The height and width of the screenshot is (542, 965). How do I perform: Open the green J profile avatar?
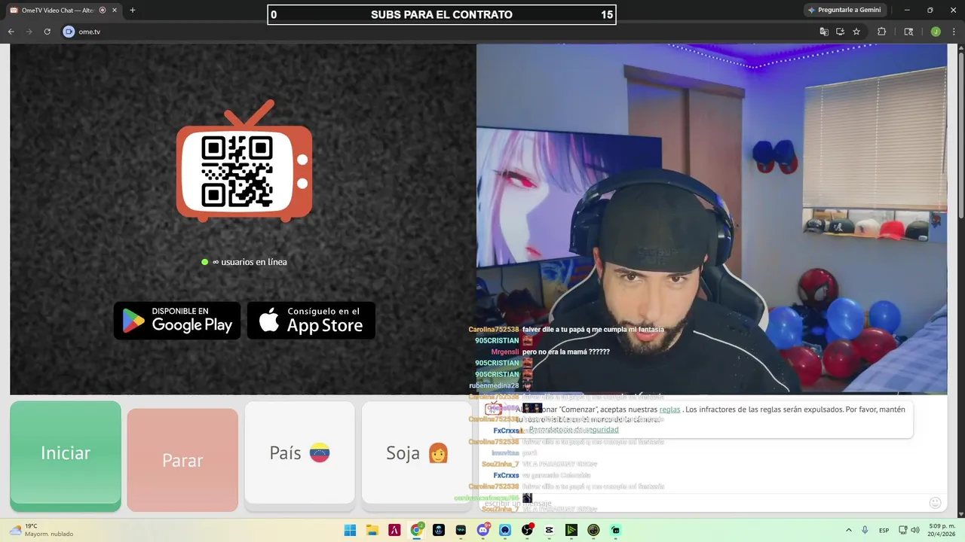pos(936,32)
